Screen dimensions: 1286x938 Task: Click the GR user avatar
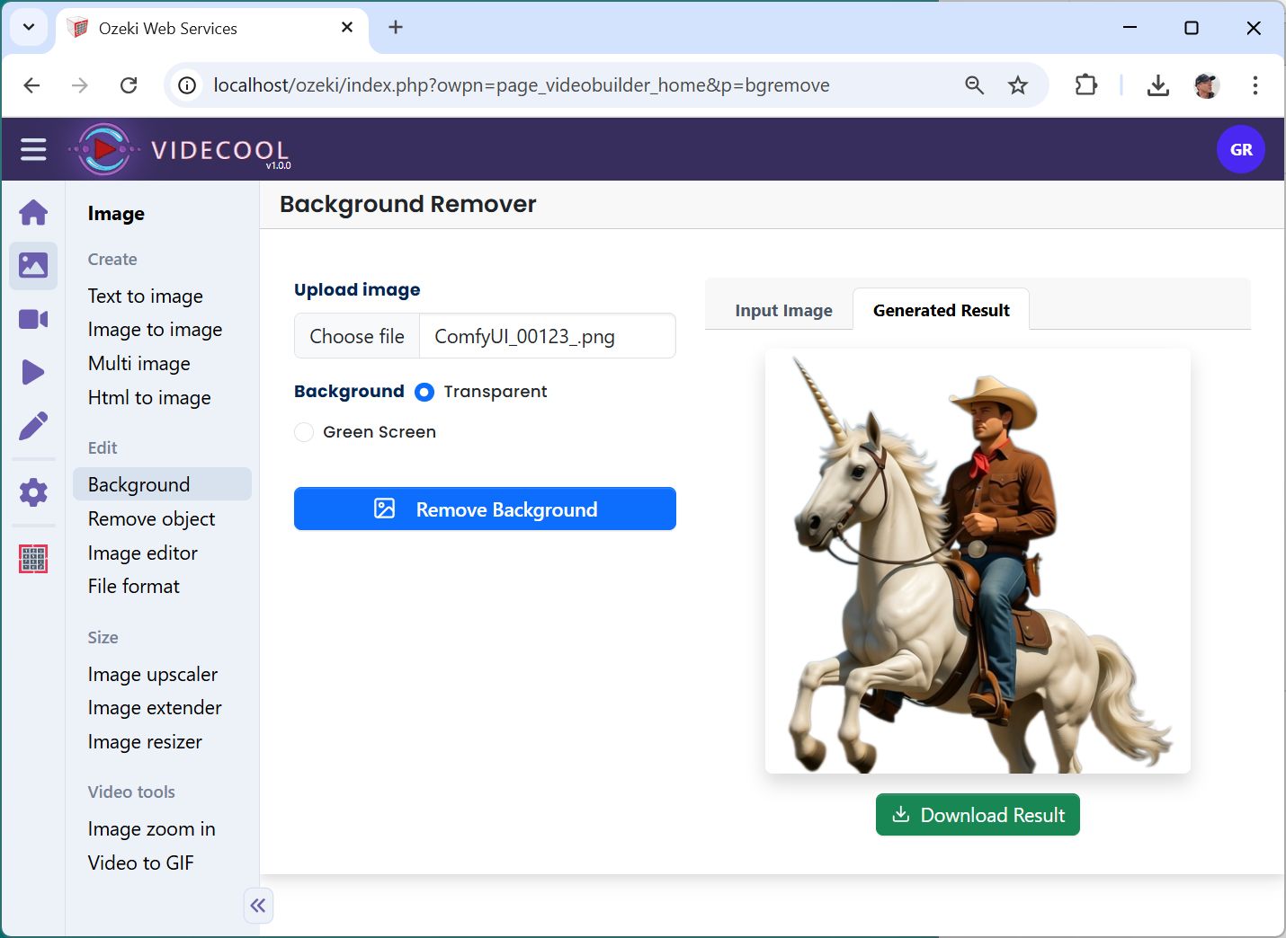click(x=1240, y=150)
